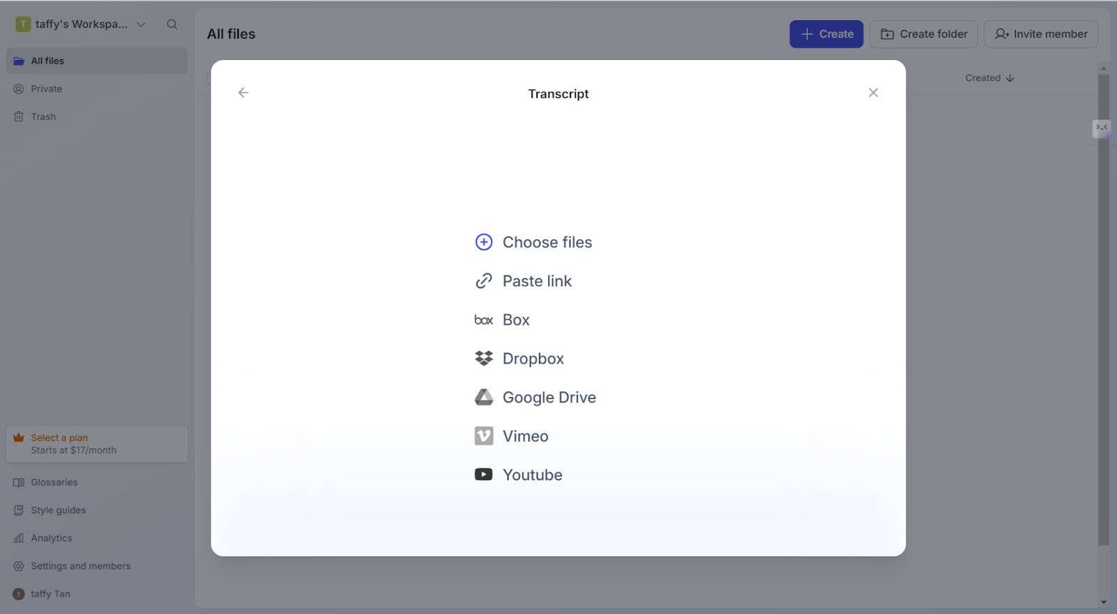This screenshot has width=1117, height=614.
Task: Click scrollbar up arrow
Action: click(x=1103, y=68)
